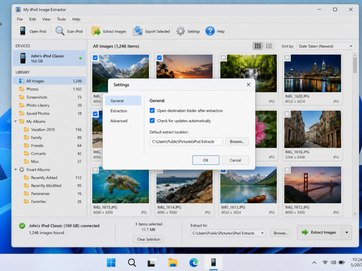This screenshot has height=271, width=362.
Task: Switch to grid view layout
Action: tap(257, 46)
